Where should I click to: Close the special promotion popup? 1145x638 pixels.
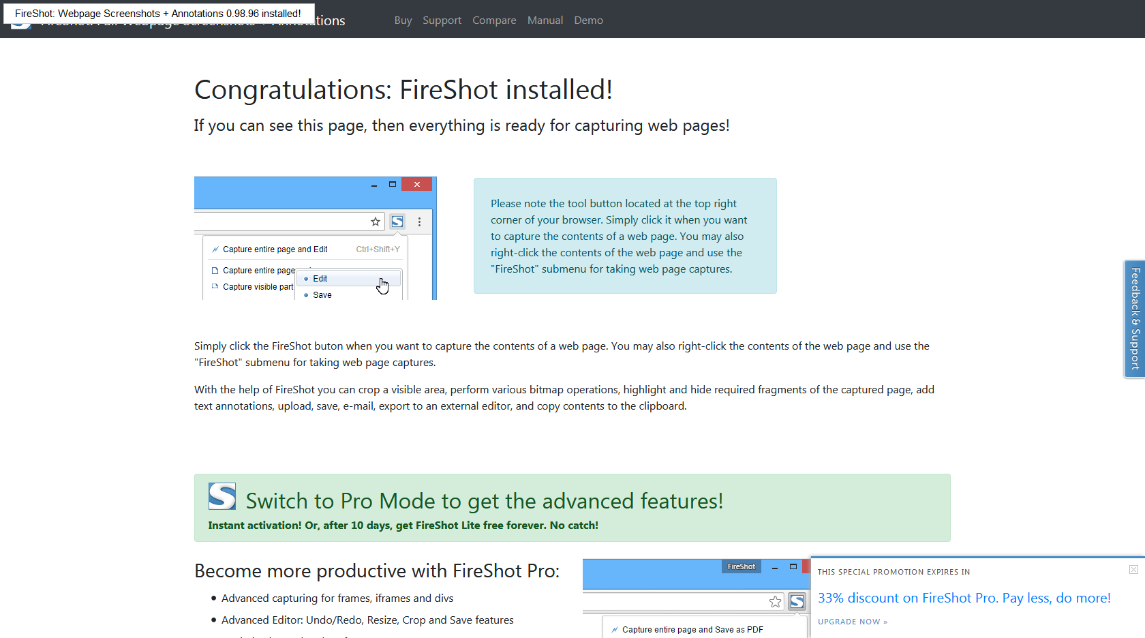click(x=1133, y=570)
